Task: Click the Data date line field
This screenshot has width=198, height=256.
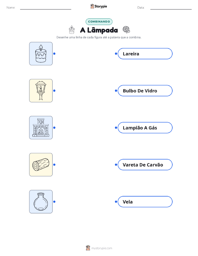Action: click(171, 8)
